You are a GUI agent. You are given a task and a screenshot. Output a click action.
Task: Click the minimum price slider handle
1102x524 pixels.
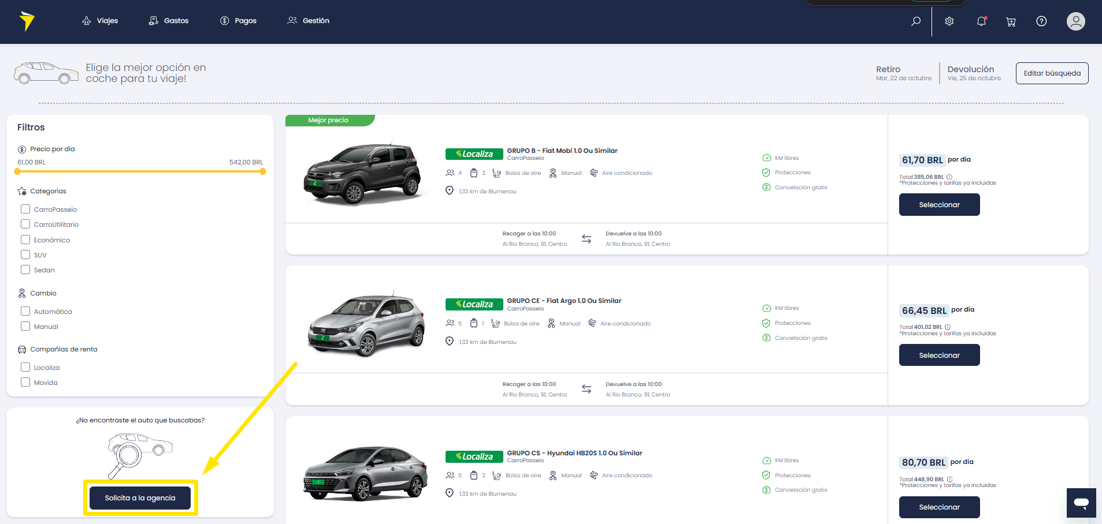[17, 171]
